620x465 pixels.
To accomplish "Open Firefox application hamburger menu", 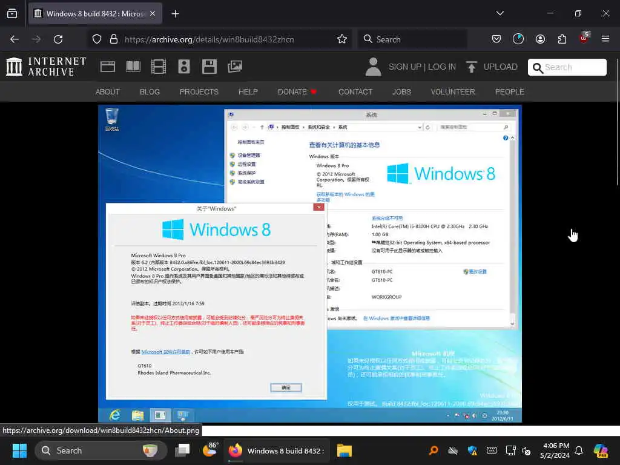I will 605,39.
